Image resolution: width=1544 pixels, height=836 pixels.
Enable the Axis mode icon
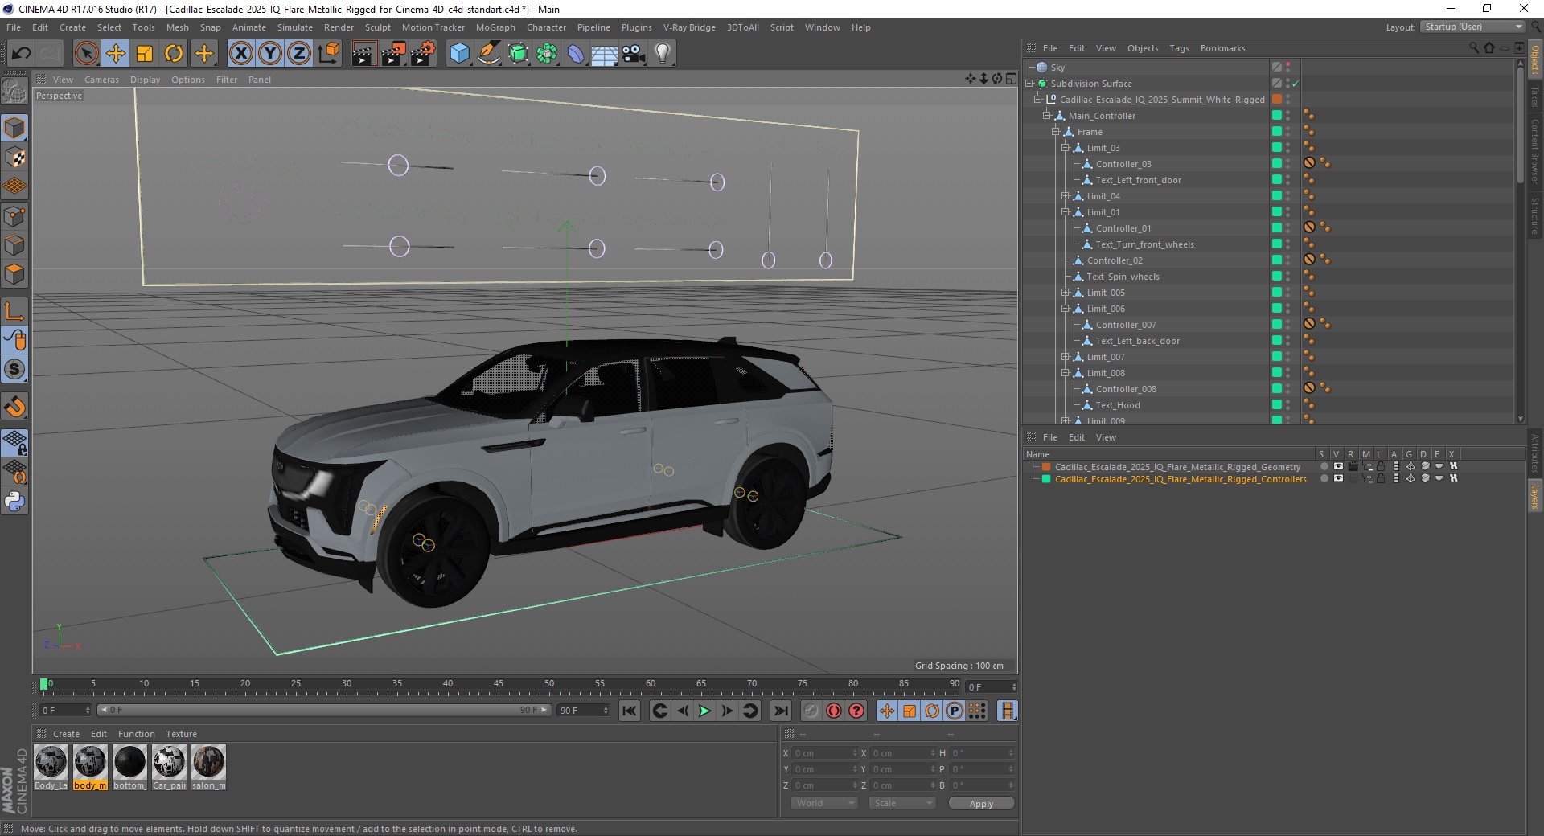[14, 310]
